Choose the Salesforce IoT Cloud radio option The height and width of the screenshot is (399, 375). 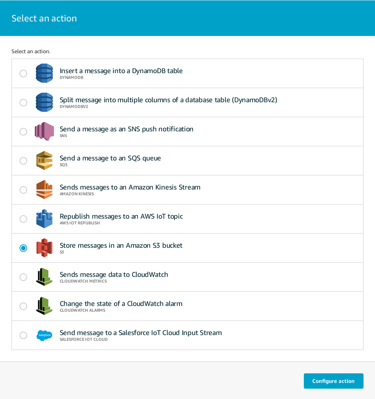pyautogui.click(x=23, y=335)
